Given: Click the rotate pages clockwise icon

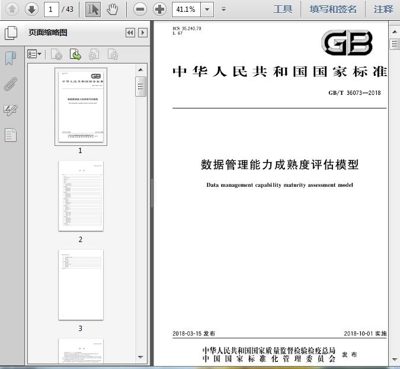Looking at the screenshot, I should coord(113,54).
